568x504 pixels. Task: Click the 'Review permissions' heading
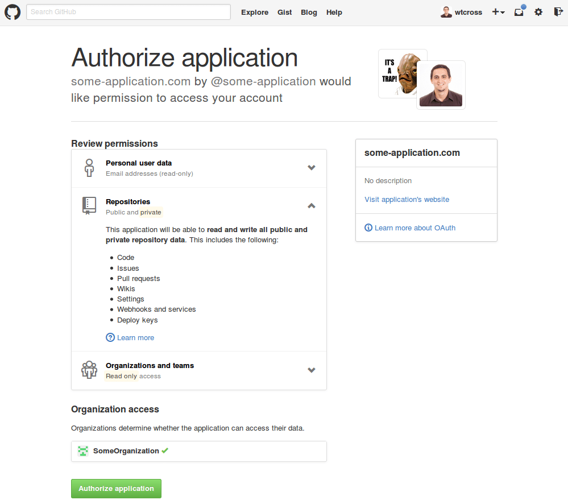pyautogui.click(x=114, y=143)
